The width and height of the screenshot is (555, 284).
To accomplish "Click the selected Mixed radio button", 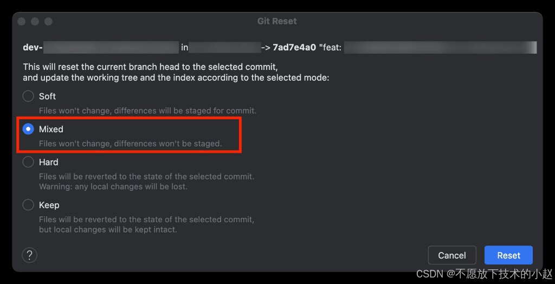I will (x=28, y=129).
